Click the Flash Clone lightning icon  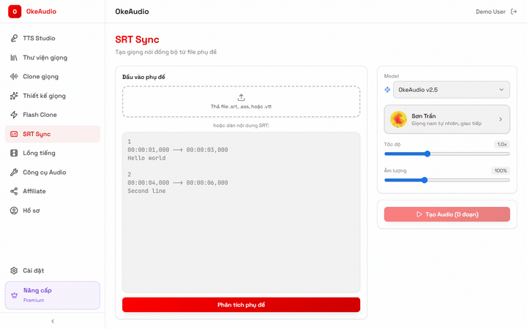14,115
